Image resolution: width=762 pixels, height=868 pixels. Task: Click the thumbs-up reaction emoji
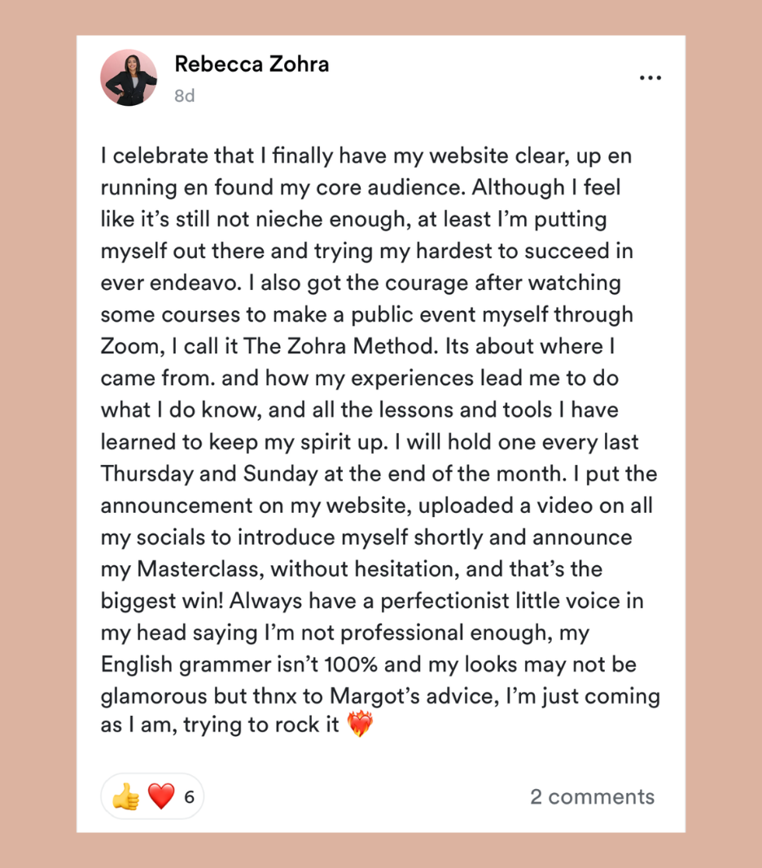coord(125,796)
